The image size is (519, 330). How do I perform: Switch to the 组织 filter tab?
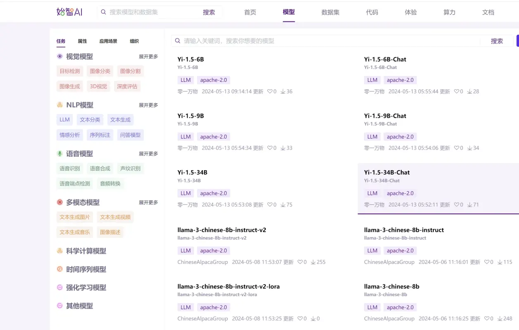click(x=134, y=41)
